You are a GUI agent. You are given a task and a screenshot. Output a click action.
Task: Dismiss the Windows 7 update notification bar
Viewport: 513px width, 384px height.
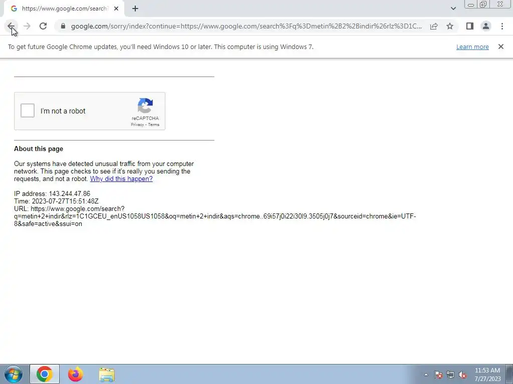click(x=500, y=46)
